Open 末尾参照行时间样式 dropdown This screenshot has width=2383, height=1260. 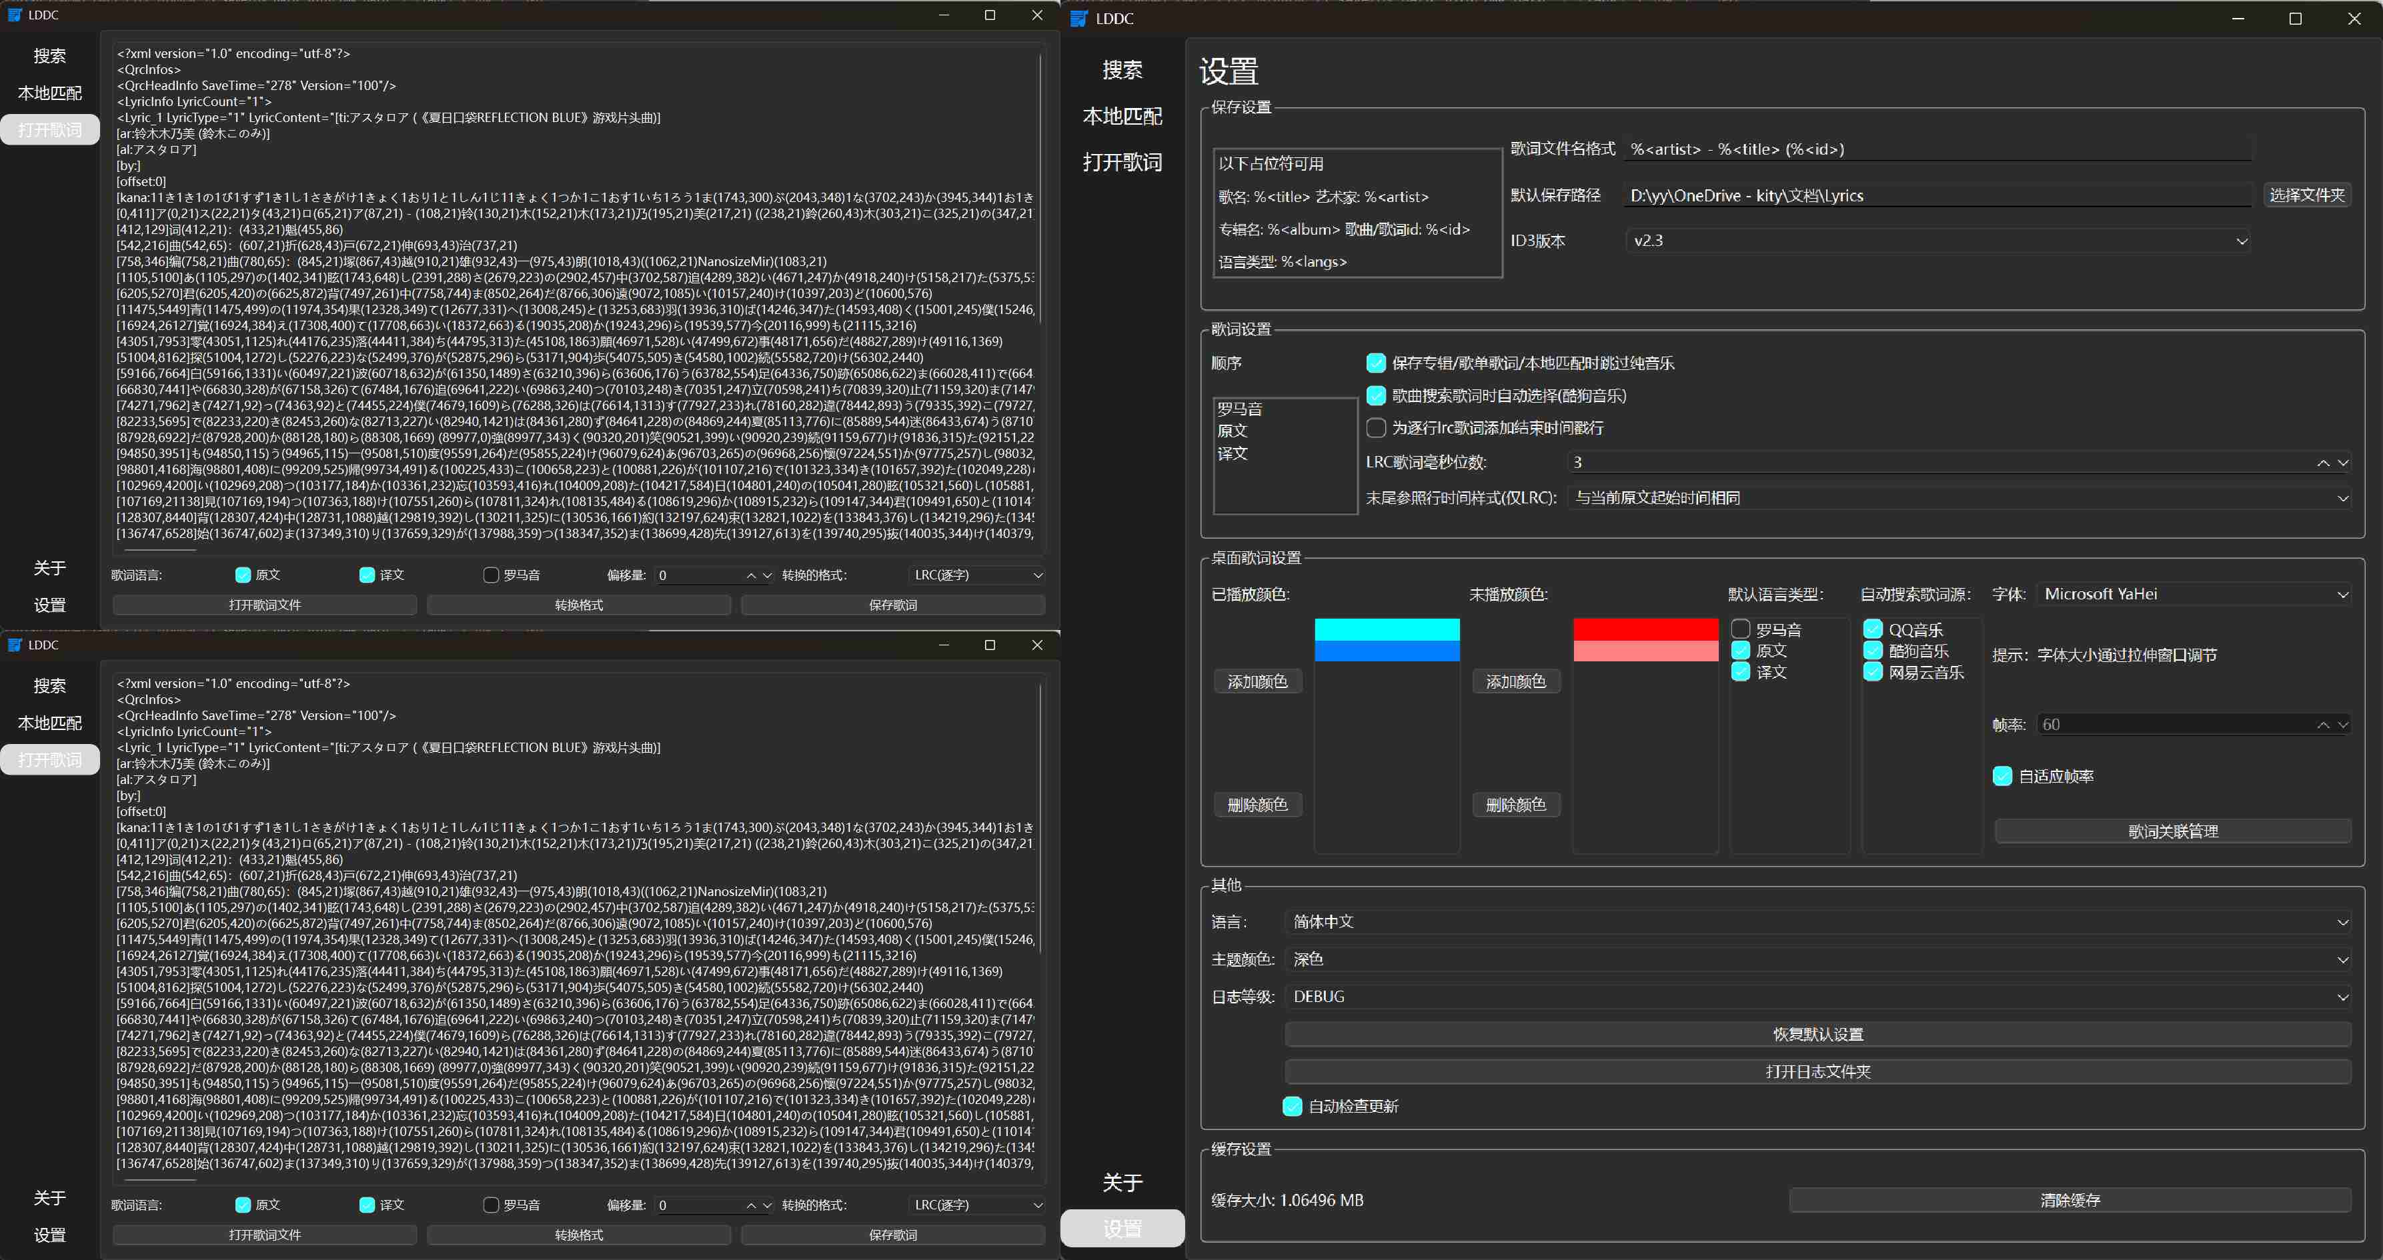tap(1959, 498)
